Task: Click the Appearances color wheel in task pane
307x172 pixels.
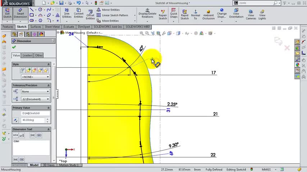Action: (x=297, y=65)
